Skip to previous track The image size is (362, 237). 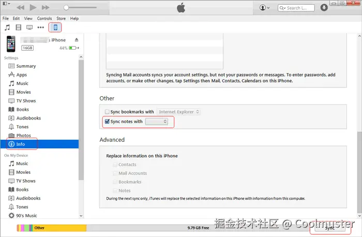20,8
